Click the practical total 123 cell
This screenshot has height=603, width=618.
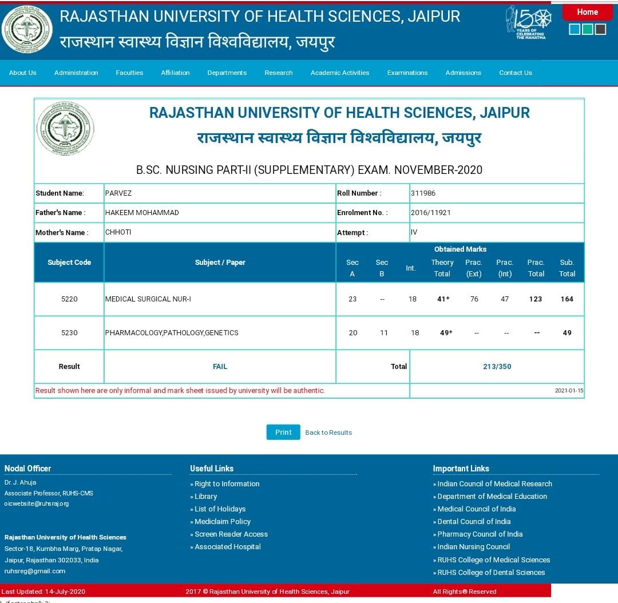[536, 299]
